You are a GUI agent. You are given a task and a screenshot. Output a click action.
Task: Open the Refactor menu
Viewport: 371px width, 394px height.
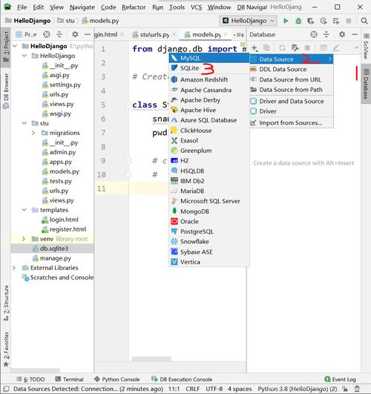(134, 7)
